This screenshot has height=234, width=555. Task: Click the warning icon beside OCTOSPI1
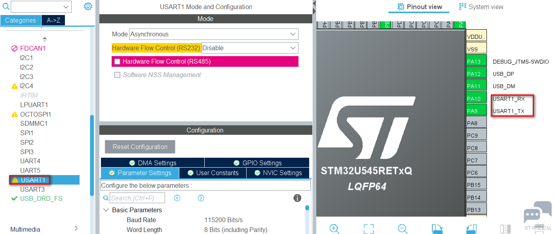tap(15, 114)
